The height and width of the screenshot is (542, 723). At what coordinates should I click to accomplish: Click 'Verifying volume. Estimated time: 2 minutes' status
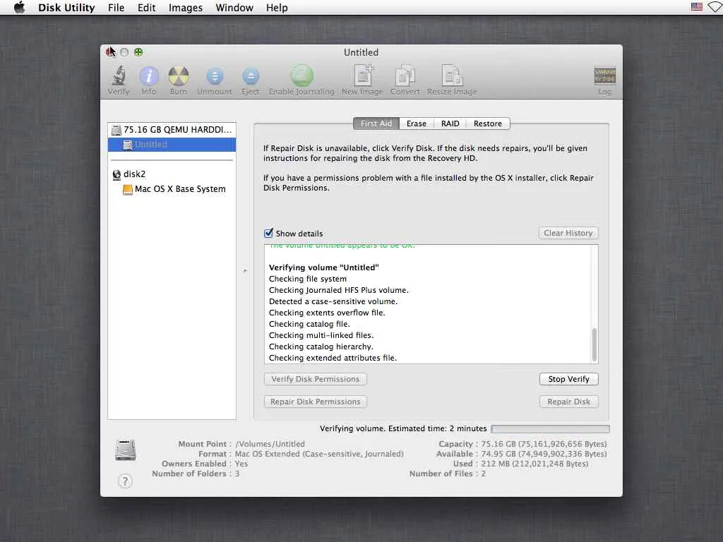coord(403,428)
